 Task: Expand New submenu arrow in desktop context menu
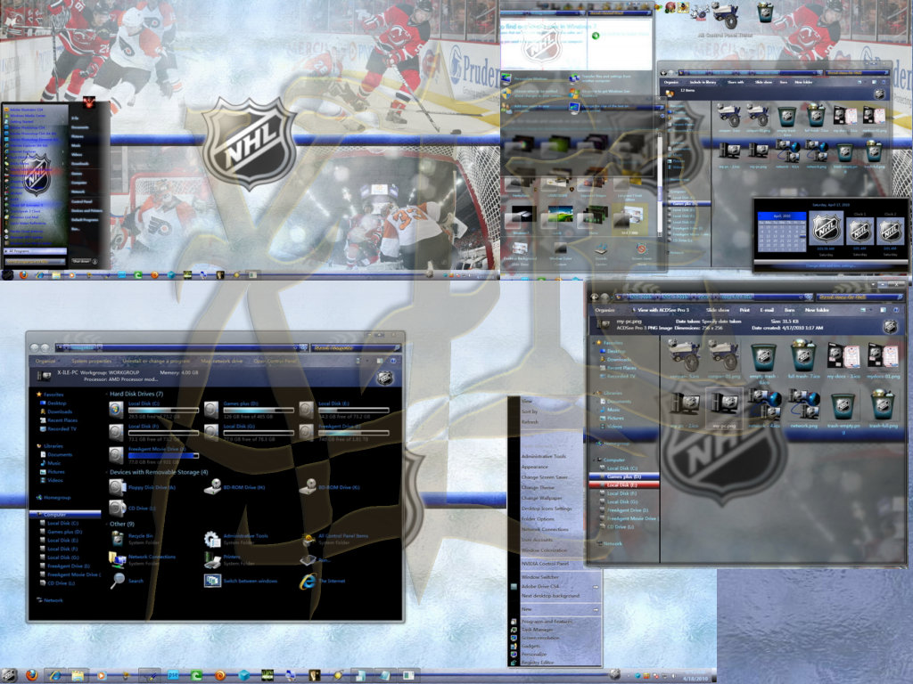(x=596, y=609)
